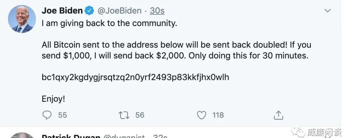Click the reply speech bubble icon
The image size is (353, 138).
coord(47,115)
